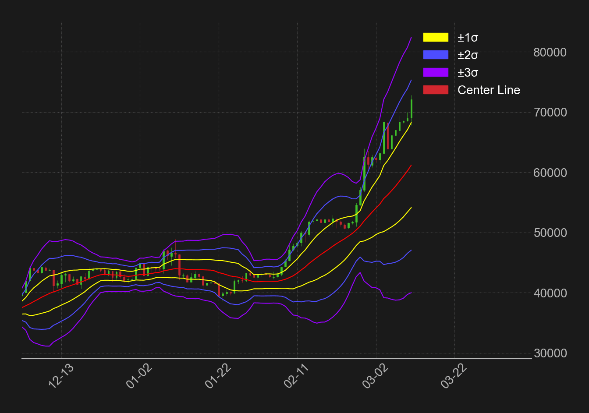This screenshot has width=589, height=413.
Task: Select the 02-11 date tick label
Action: [x=296, y=376]
